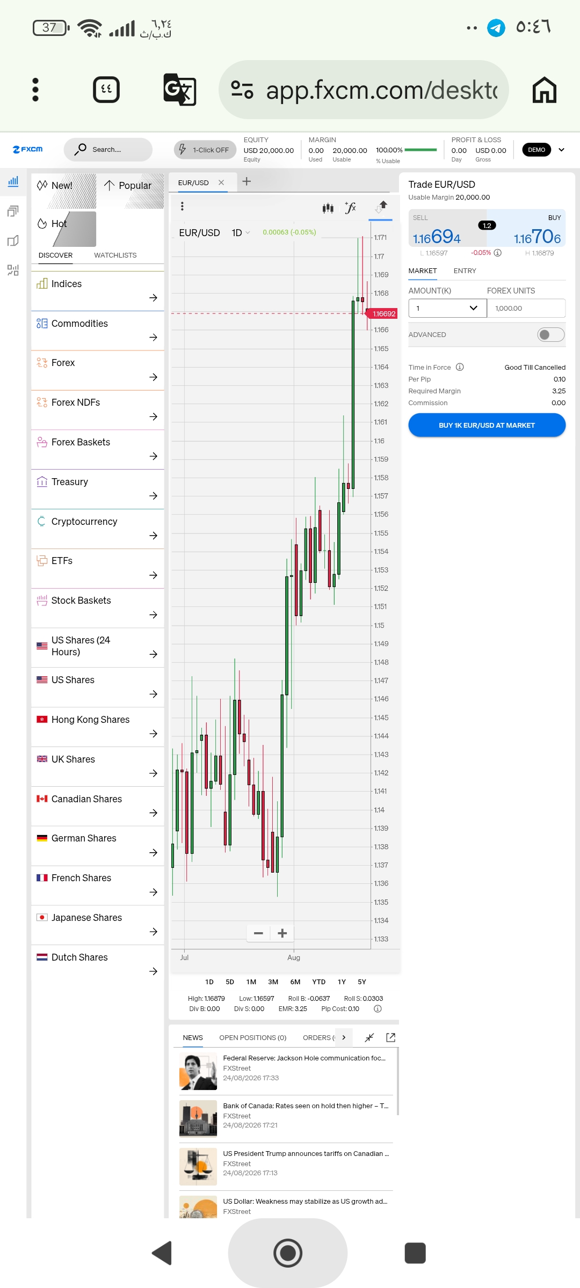Show Pip Cost info icon
The width and height of the screenshot is (580, 1288).
coord(378,1009)
